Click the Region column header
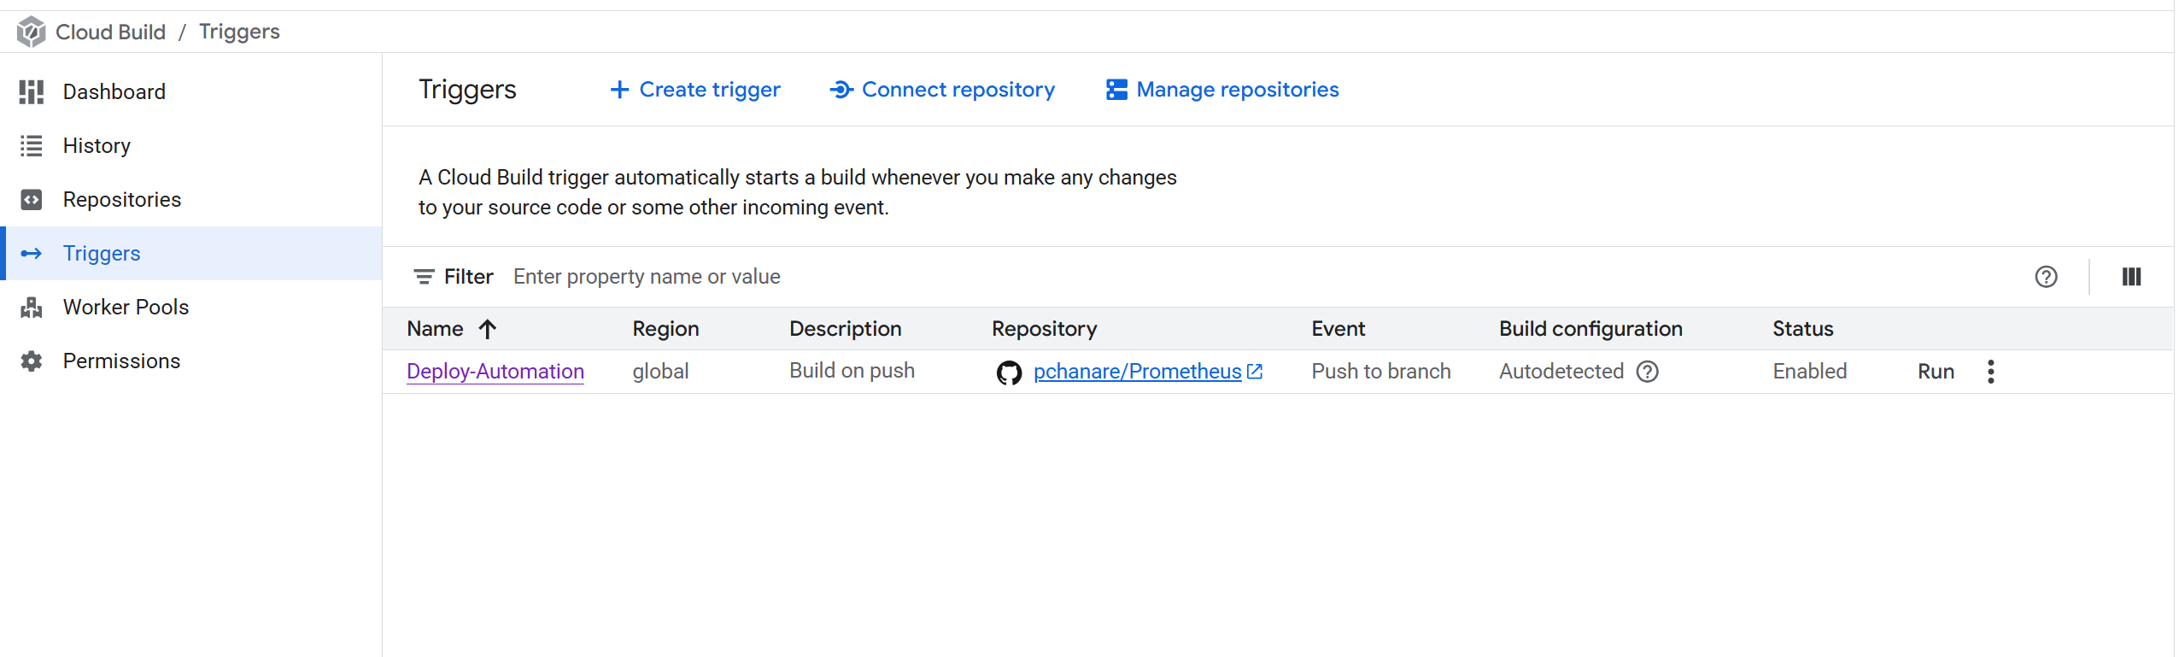Screen dimensions: 2179x657 (665, 329)
